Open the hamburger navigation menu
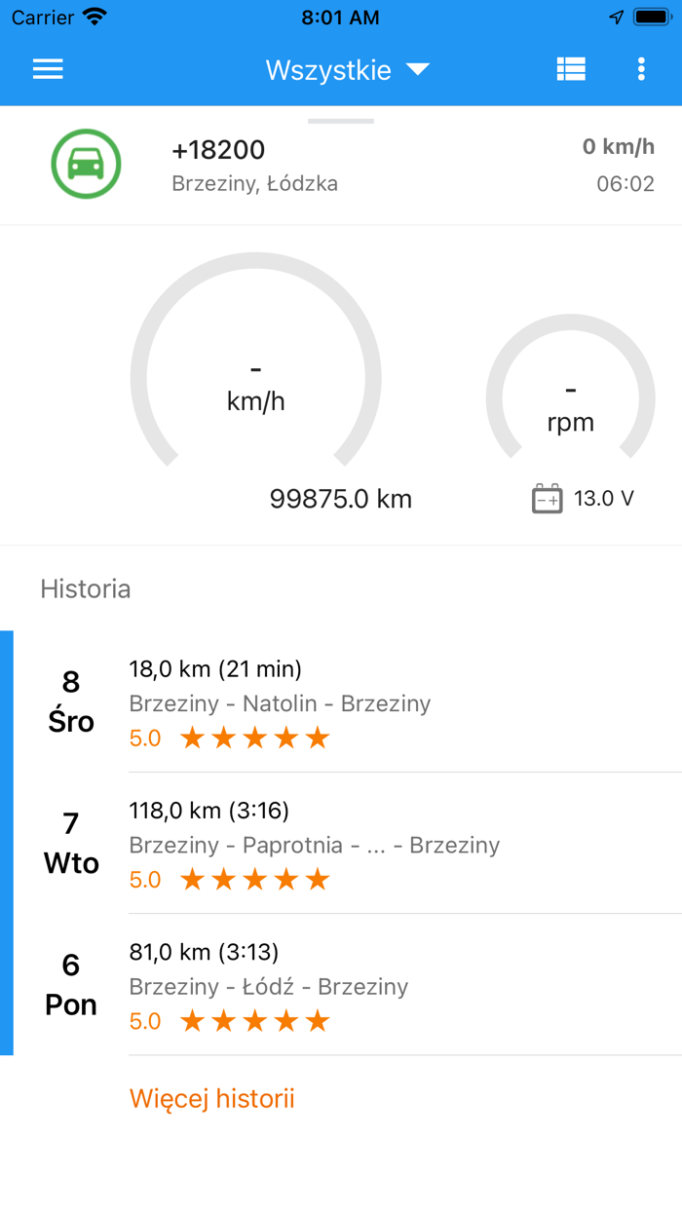 pyautogui.click(x=47, y=69)
